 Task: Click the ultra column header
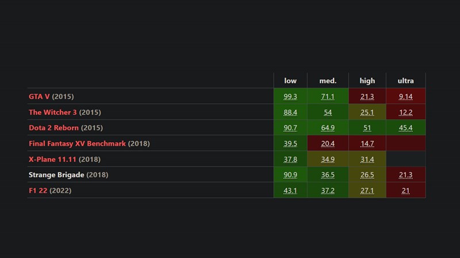406,81
